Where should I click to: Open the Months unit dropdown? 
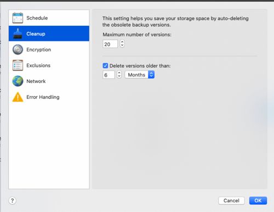click(x=140, y=75)
